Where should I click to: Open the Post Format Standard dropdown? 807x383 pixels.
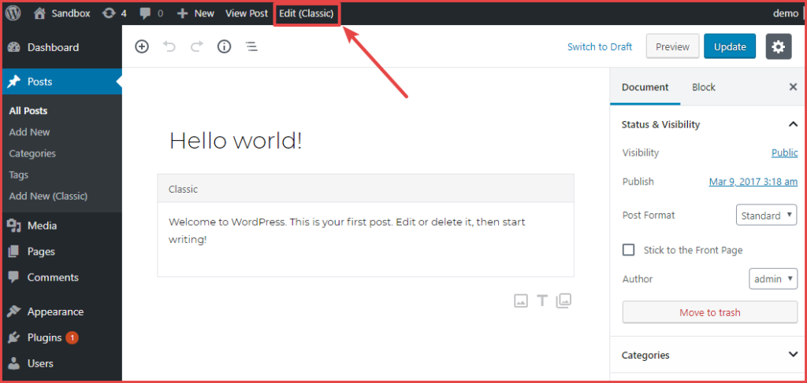click(767, 215)
